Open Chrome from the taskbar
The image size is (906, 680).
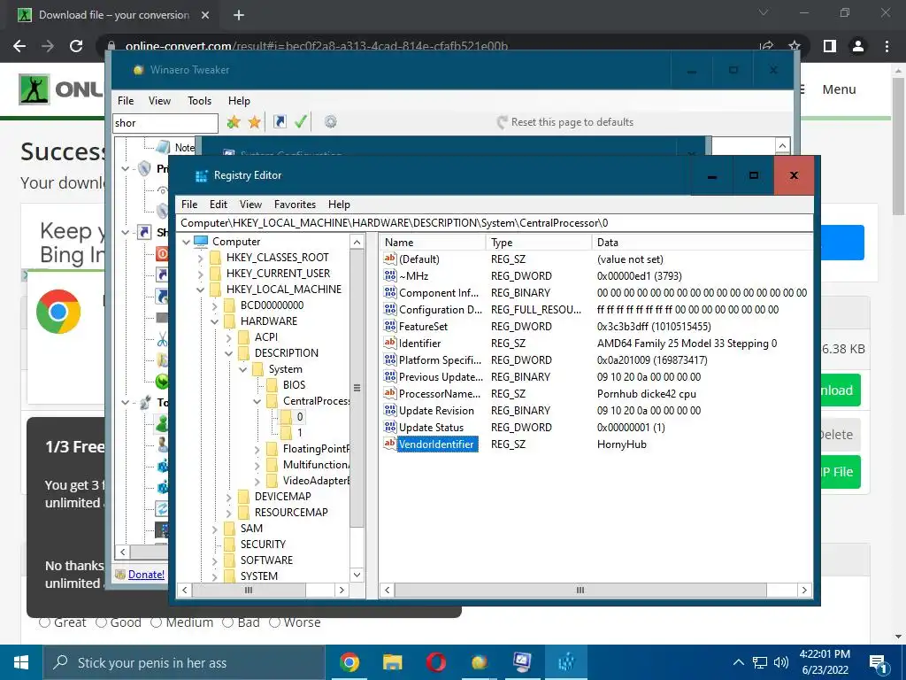[x=349, y=662]
